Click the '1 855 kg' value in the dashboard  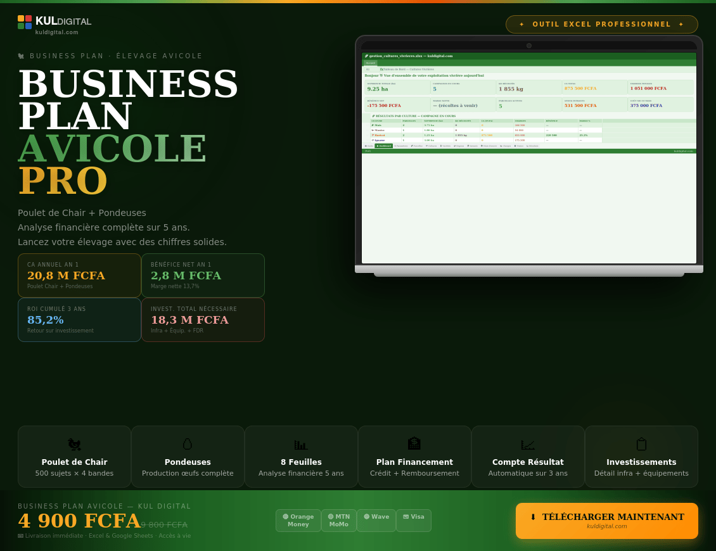tap(511, 89)
